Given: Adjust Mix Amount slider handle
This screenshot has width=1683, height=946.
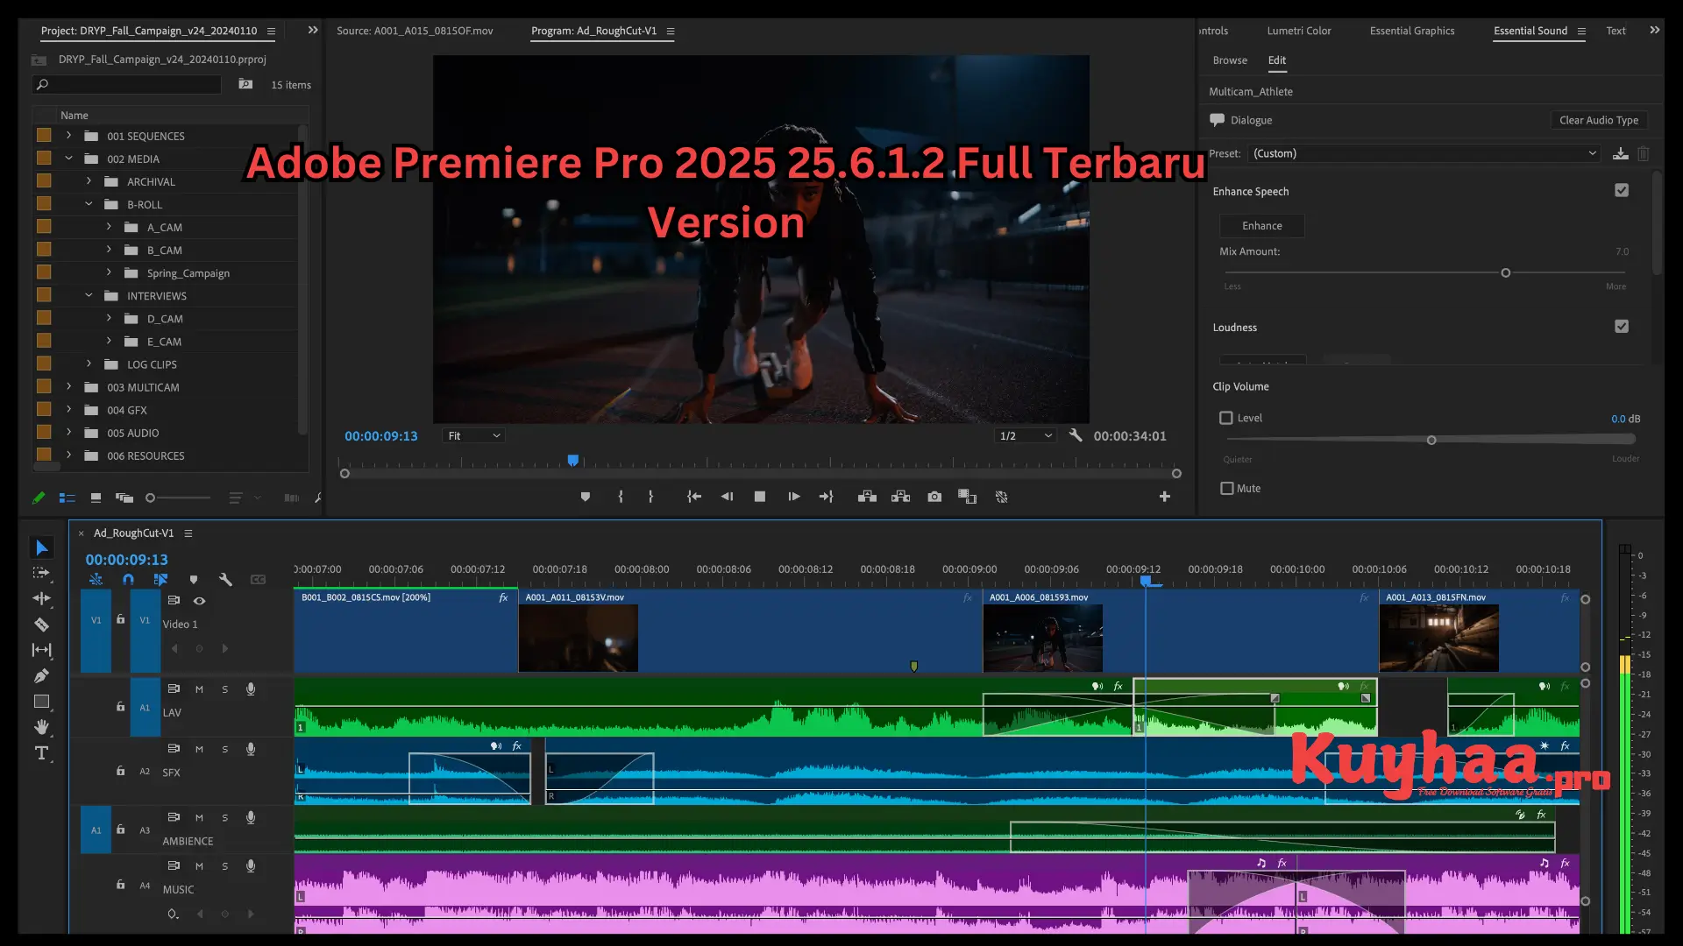Looking at the screenshot, I should [x=1506, y=272].
